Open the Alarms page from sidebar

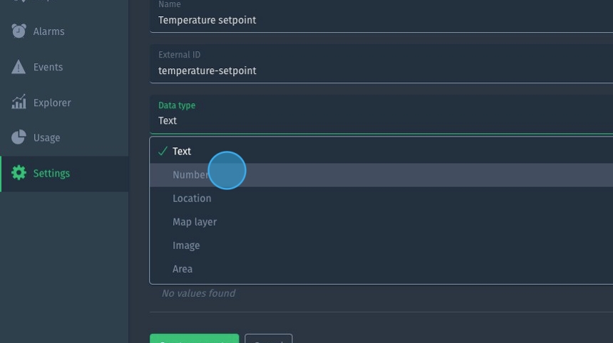[48, 31]
